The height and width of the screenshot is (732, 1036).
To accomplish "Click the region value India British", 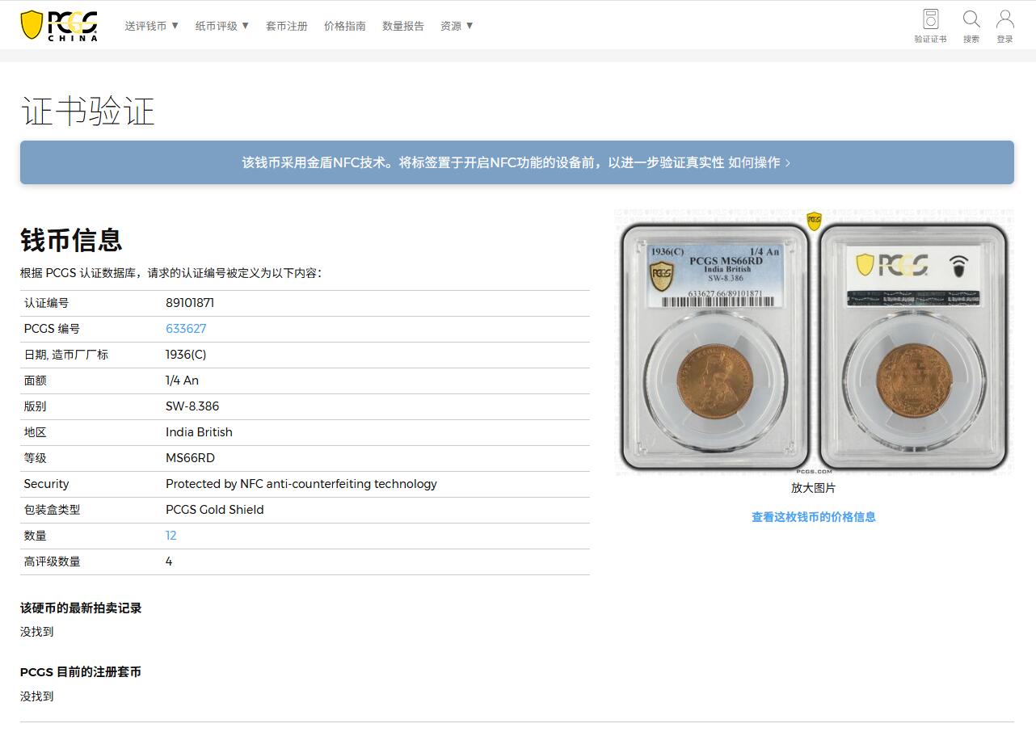I will click(199, 432).
